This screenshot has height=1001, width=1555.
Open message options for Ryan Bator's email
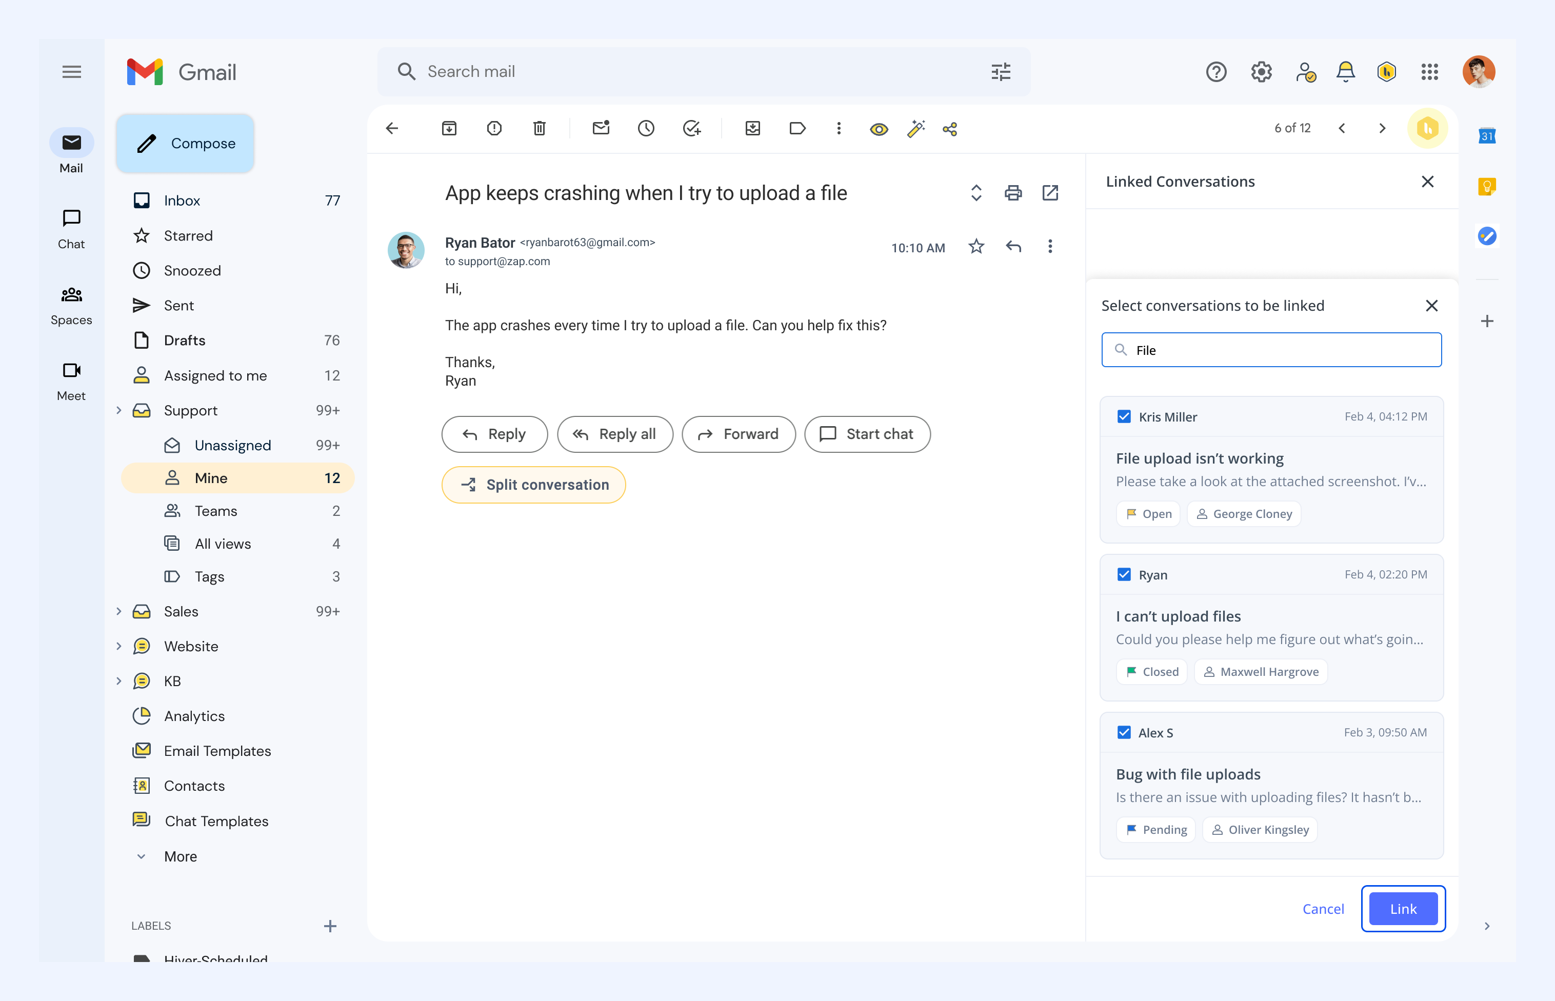click(x=1050, y=246)
